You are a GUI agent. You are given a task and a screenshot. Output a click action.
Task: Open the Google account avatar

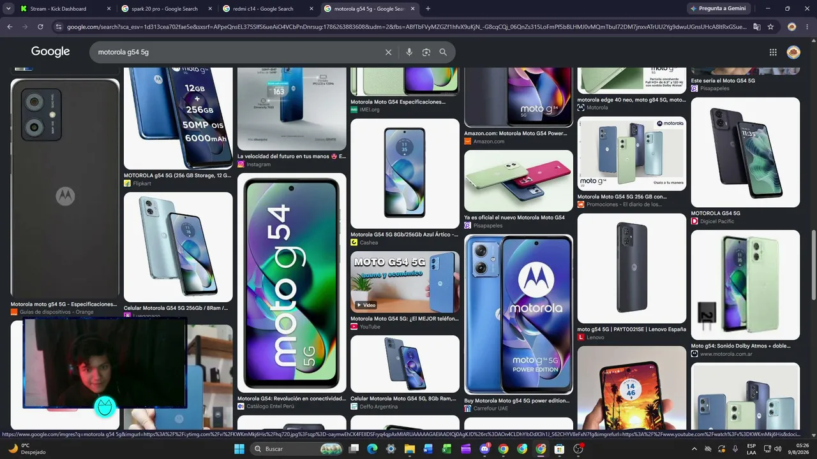point(793,52)
